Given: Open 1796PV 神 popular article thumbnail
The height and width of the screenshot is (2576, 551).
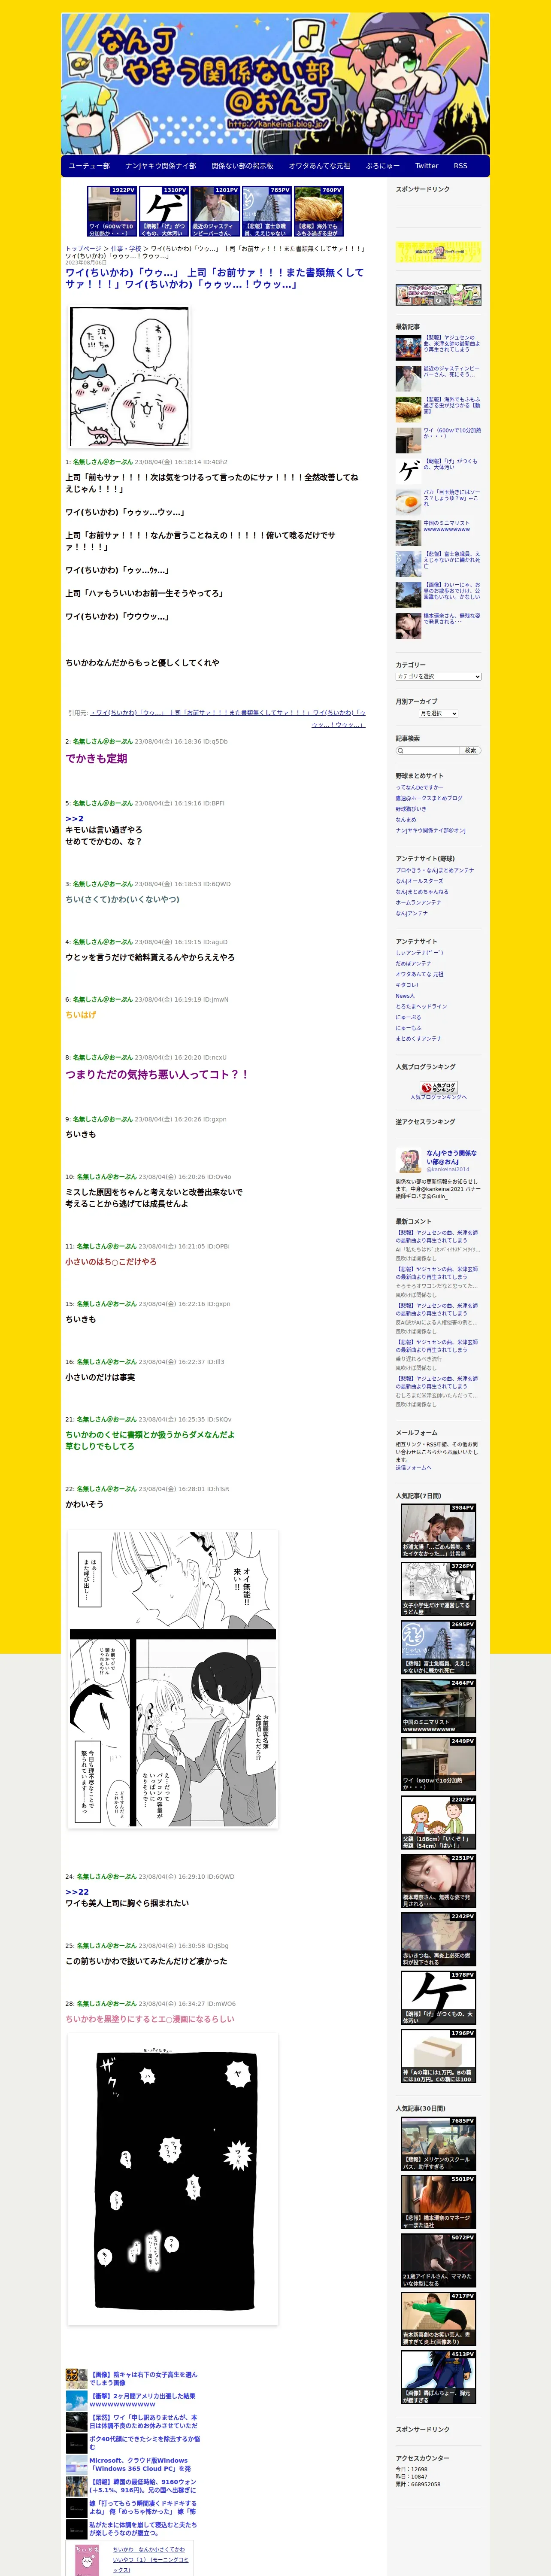Looking at the screenshot, I should pos(438,2056).
